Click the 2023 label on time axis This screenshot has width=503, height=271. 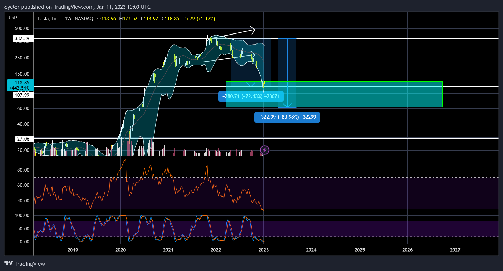263,250
